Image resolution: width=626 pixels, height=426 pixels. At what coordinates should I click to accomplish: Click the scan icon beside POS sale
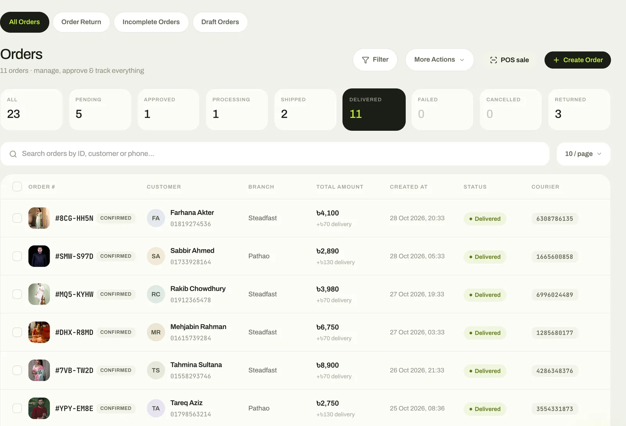coord(494,60)
